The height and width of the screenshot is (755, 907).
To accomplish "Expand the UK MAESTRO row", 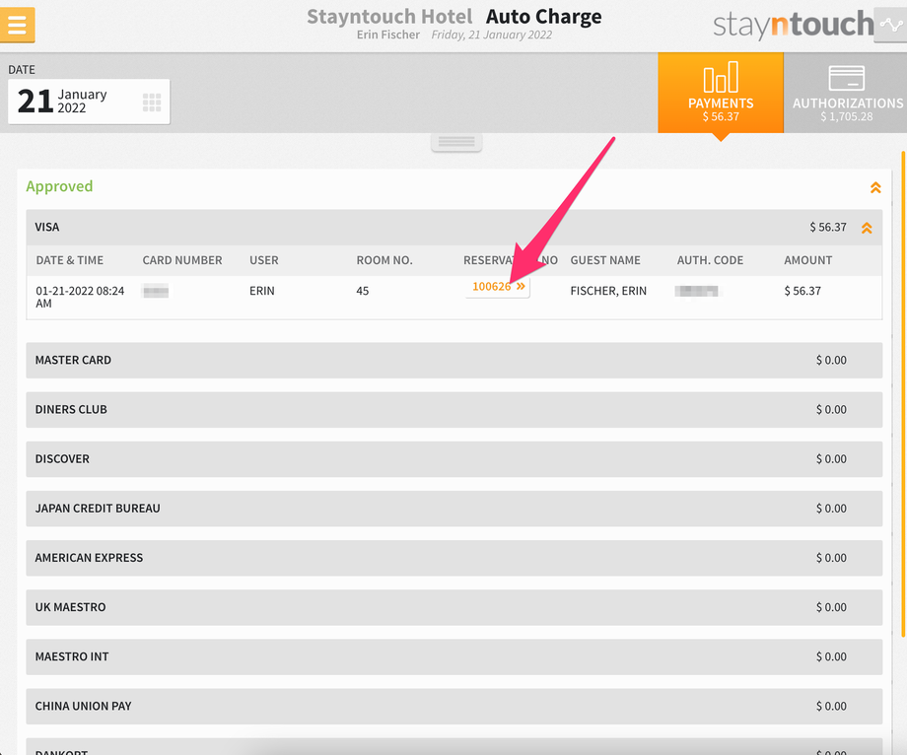I will tap(454, 607).
